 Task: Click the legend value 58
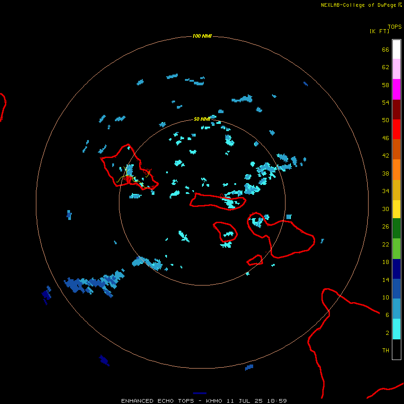(x=386, y=85)
